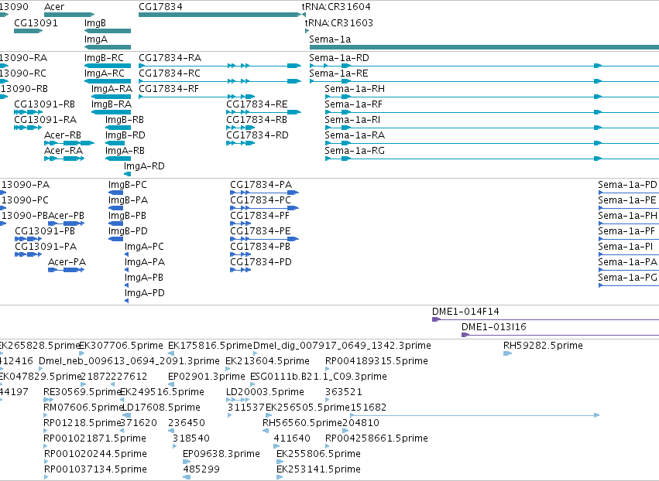Click transcript ImgA-RD
The height and width of the screenshot is (481, 659).
(127, 174)
